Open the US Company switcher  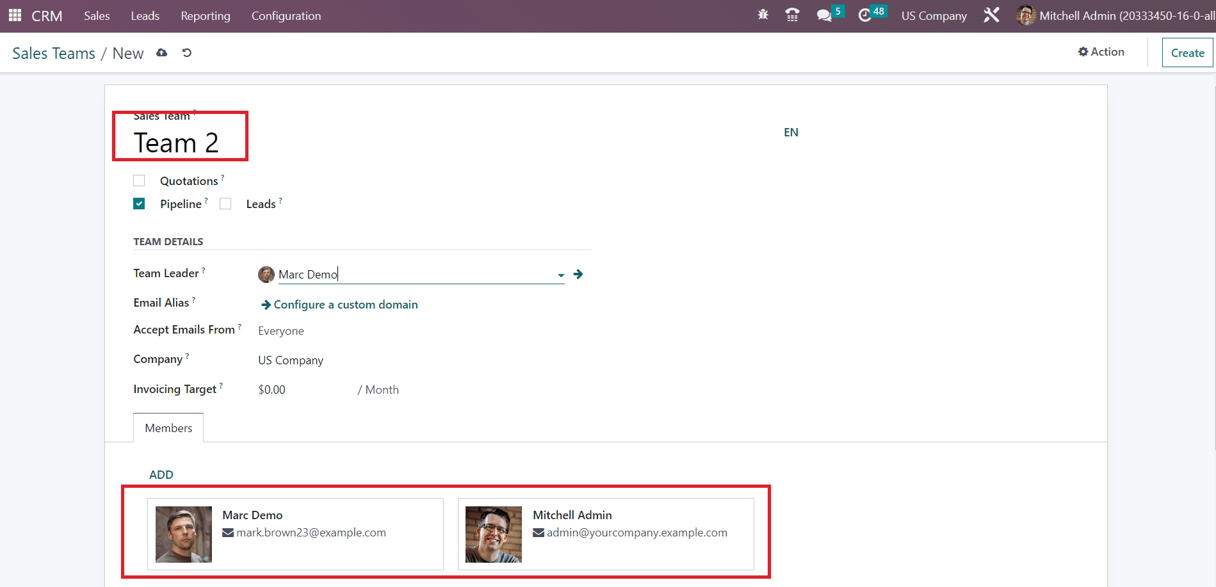click(x=934, y=16)
